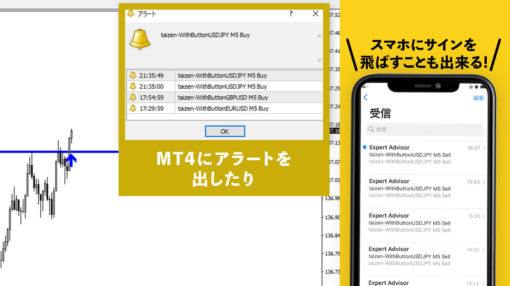Open the Expert Advisor message from 16:07
Viewport: 510px width, 286px height.
(424, 155)
